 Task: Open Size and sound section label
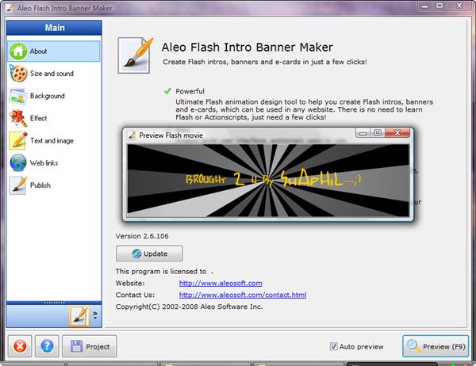click(x=52, y=74)
